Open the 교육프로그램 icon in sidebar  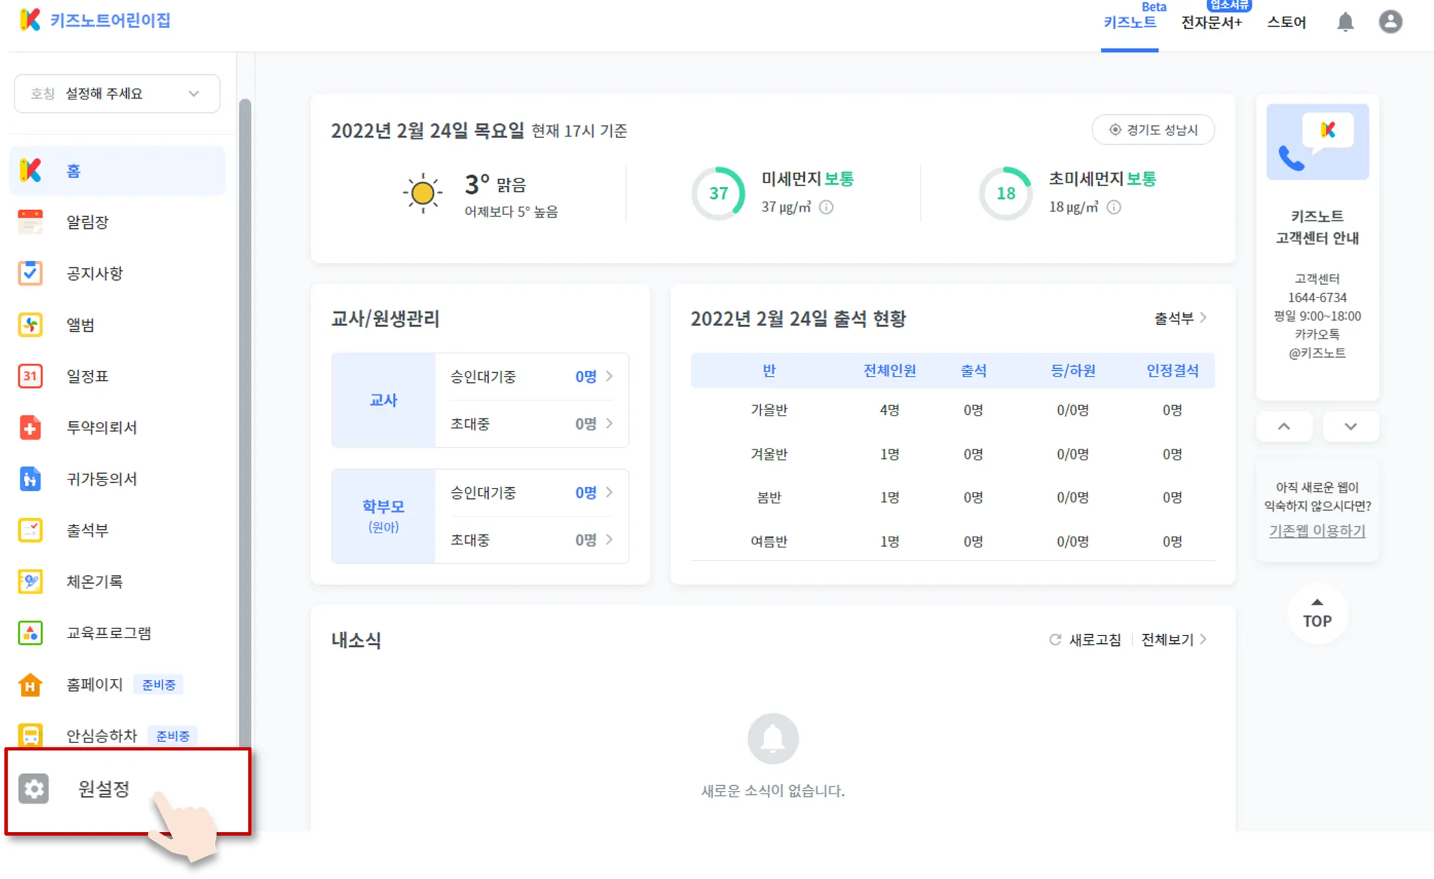pyautogui.click(x=30, y=633)
